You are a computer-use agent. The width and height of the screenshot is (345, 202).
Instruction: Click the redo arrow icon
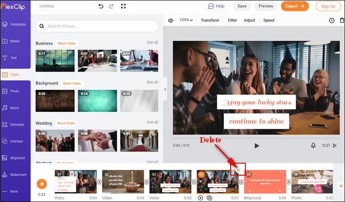[111, 6]
